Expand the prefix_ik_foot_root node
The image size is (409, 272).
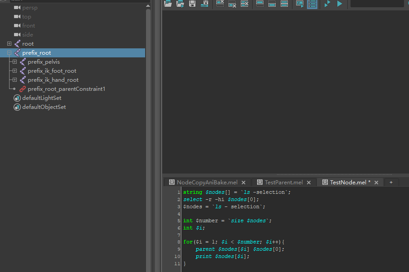coord(15,71)
